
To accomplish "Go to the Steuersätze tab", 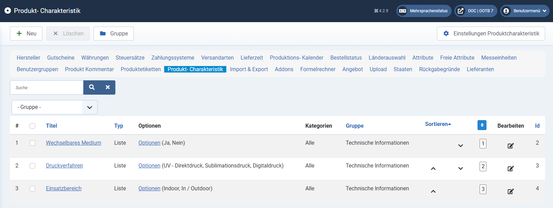I will 130,58.
